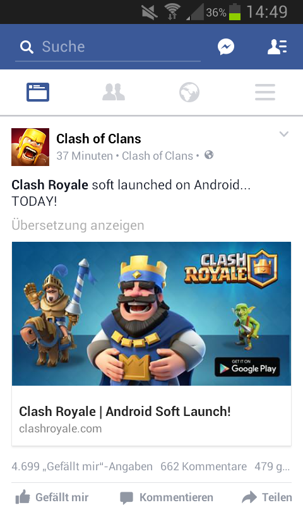Open the Clash of Clans page name
Viewport: 303px width, 505px height.
click(98, 139)
